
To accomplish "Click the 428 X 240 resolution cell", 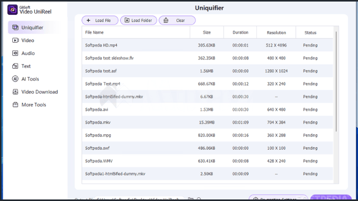I will click(x=276, y=161).
